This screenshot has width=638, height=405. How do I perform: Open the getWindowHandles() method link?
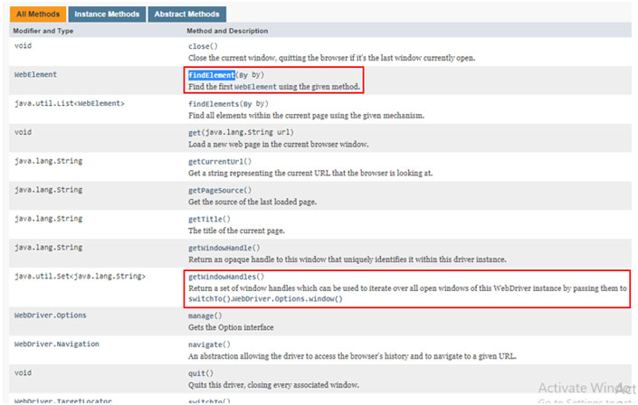coord(226,277)
